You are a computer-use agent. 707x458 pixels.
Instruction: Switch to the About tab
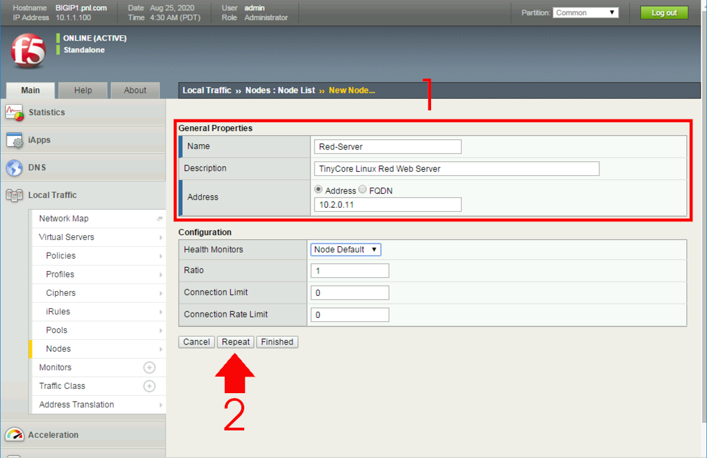click(x=135, y=90)
